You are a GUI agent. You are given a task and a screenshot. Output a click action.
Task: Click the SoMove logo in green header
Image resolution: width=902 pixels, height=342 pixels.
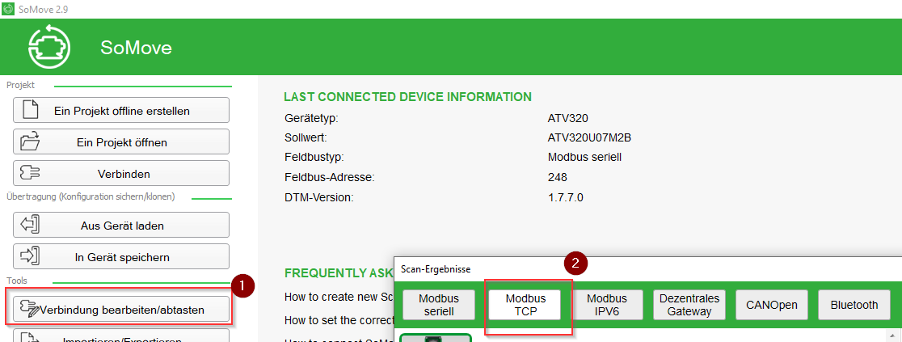click(x=49, y=47)
